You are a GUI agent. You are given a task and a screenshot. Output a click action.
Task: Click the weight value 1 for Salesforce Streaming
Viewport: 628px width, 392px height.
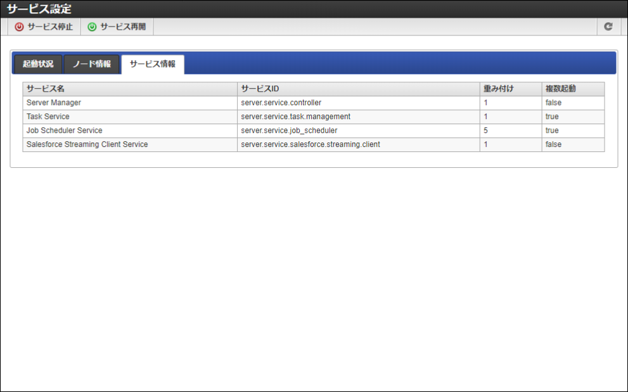tap(485, 144)
